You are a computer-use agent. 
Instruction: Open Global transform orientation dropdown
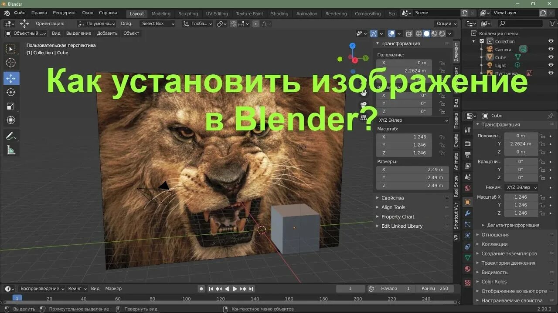(198, 24)
